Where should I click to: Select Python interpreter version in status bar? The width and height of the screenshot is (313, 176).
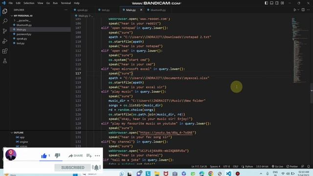pos(262,166)
